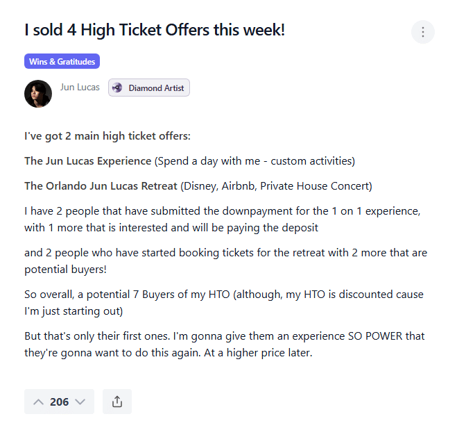
Task: Click the post title about High Ticket Offers
Action: point(155,31)
